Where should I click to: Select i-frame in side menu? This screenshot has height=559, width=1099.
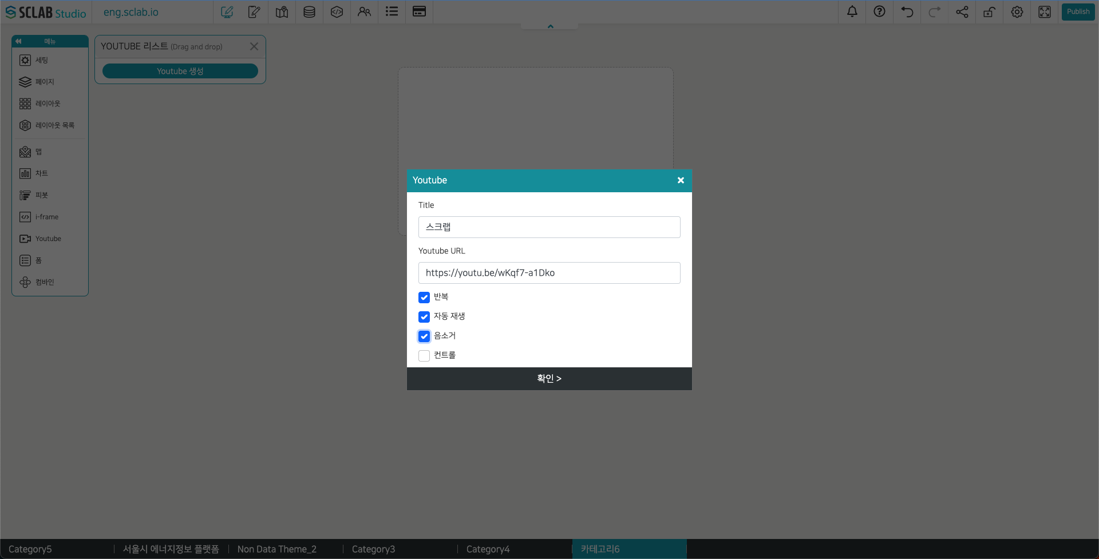point(50,217)
